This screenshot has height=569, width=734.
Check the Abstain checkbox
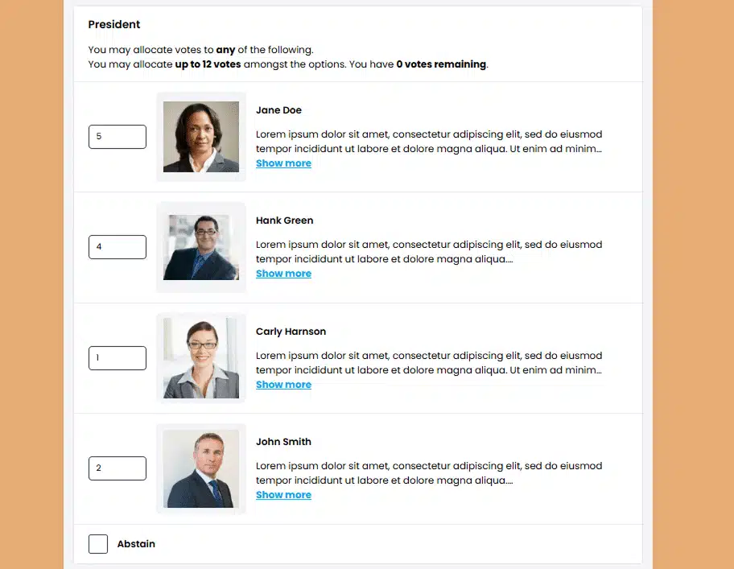[97, 543]
